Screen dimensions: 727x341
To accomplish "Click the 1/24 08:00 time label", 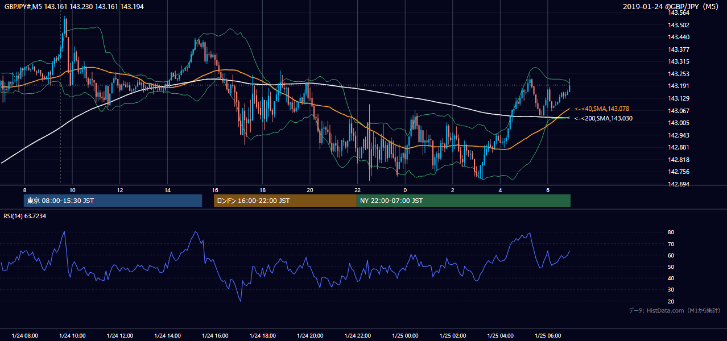I will [24, 336].
